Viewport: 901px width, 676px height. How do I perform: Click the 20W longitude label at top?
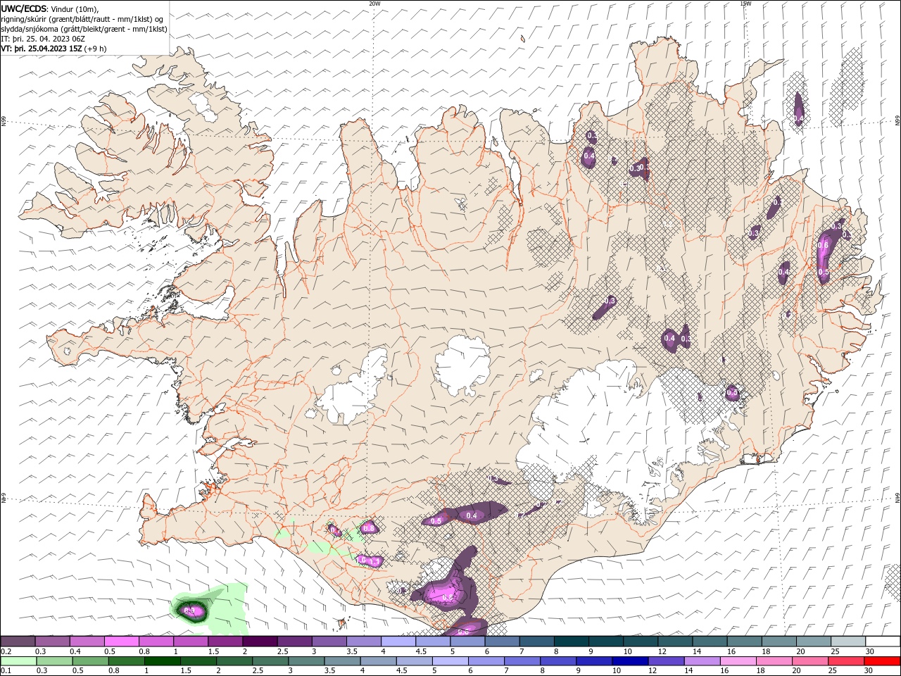point(374,4)
